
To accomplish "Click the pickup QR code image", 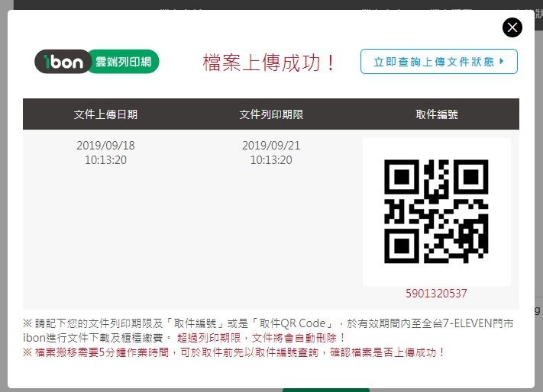I will [x=436, y=211].
